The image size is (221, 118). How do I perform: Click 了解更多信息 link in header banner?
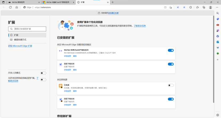140,26
